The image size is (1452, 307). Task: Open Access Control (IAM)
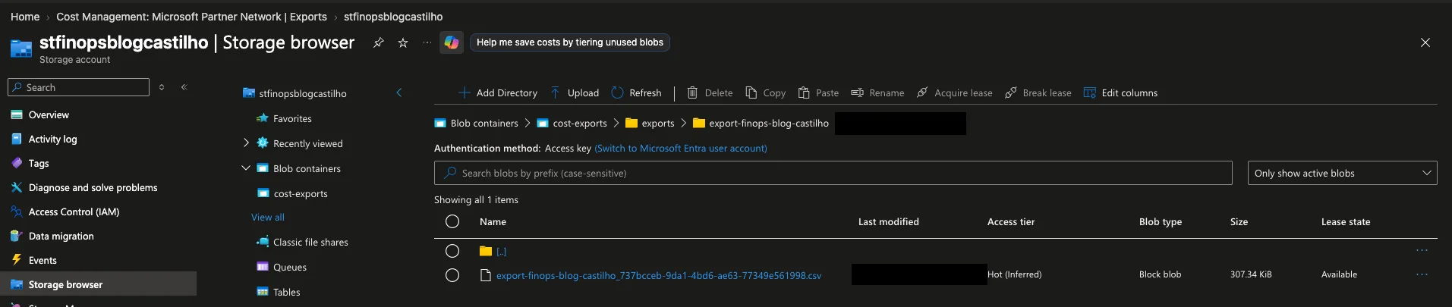tap(74, 212)
